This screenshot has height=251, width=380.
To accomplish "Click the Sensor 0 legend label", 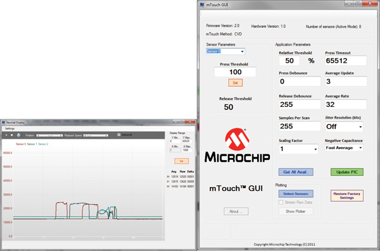I will [21, 144].
